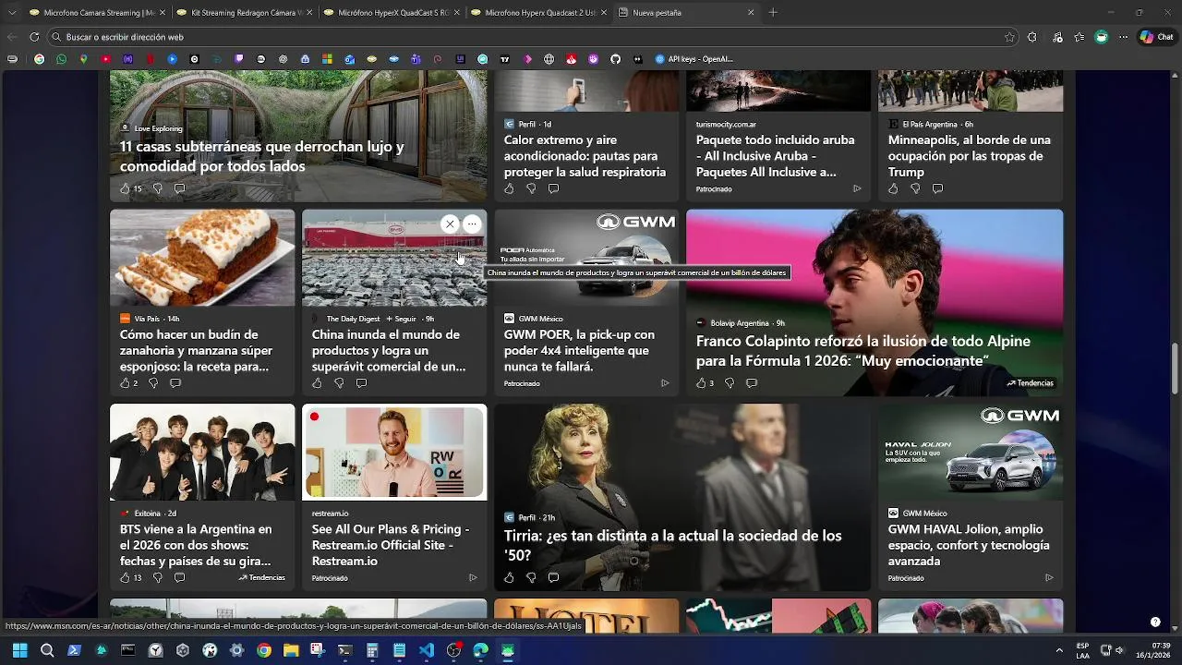Image resolution: width=1182 pixels, height=665 pixels.
Task: Open Tendencias tag on Colapinto card
Action: click(1030, 383)
